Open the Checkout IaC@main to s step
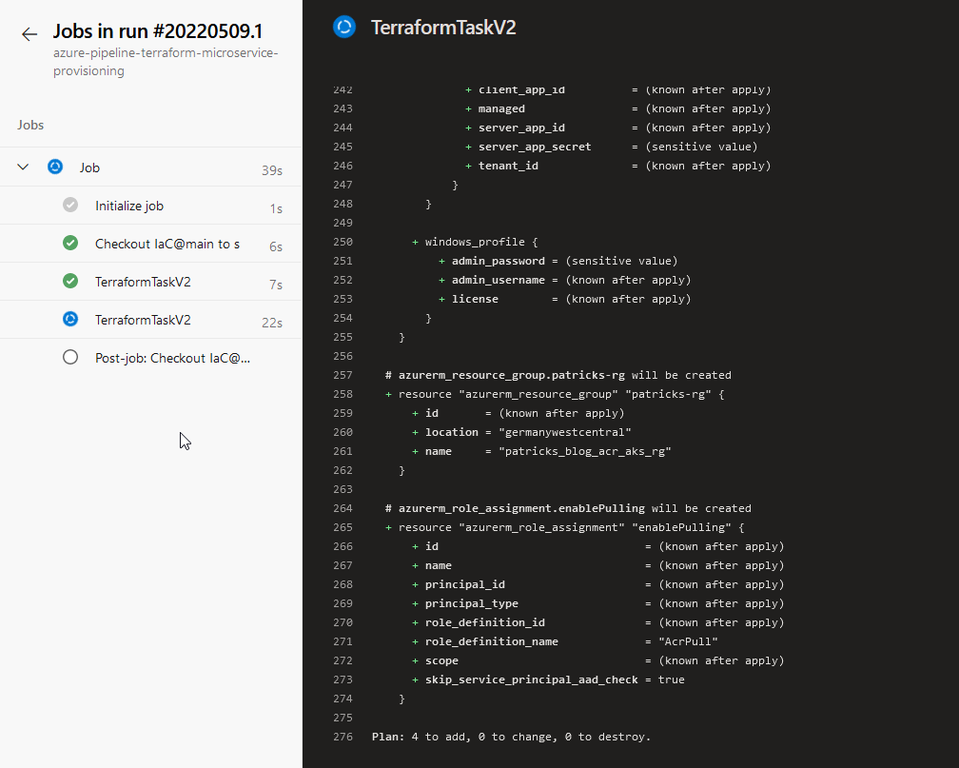 [x=151, y=244]
